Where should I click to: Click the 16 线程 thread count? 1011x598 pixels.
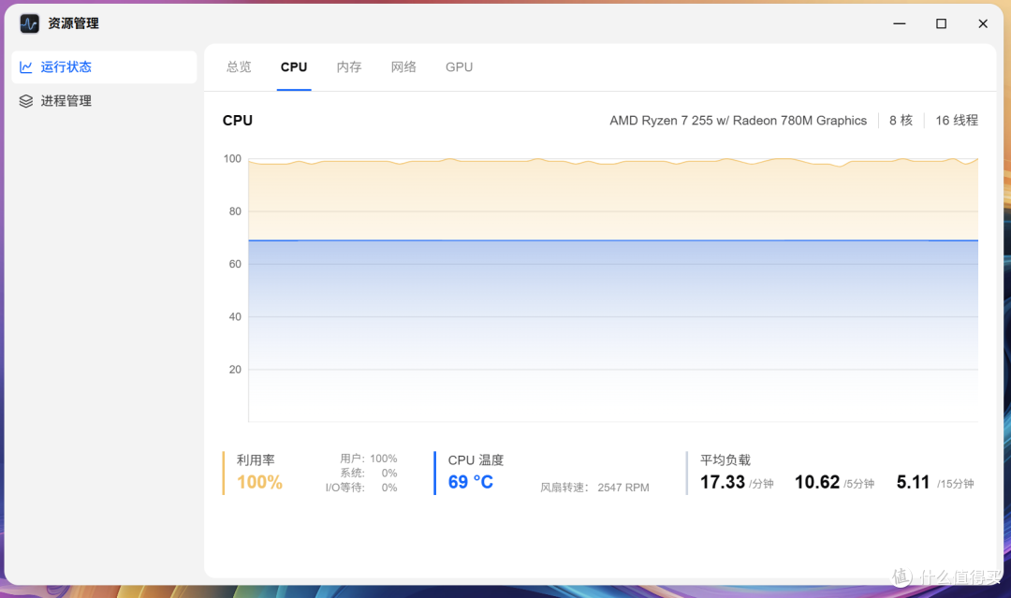(x=957, y=121)
